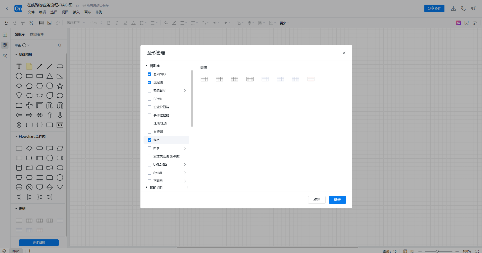Screen dimensions: 482x253
Task: Switch to 我的组件 tab
Action: 37,34
